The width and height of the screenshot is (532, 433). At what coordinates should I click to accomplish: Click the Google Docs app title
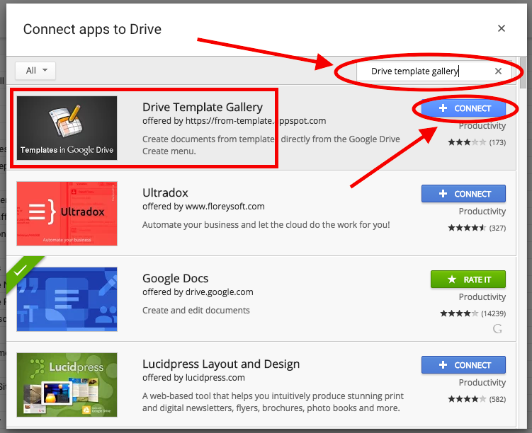click(x=176, y=279)
